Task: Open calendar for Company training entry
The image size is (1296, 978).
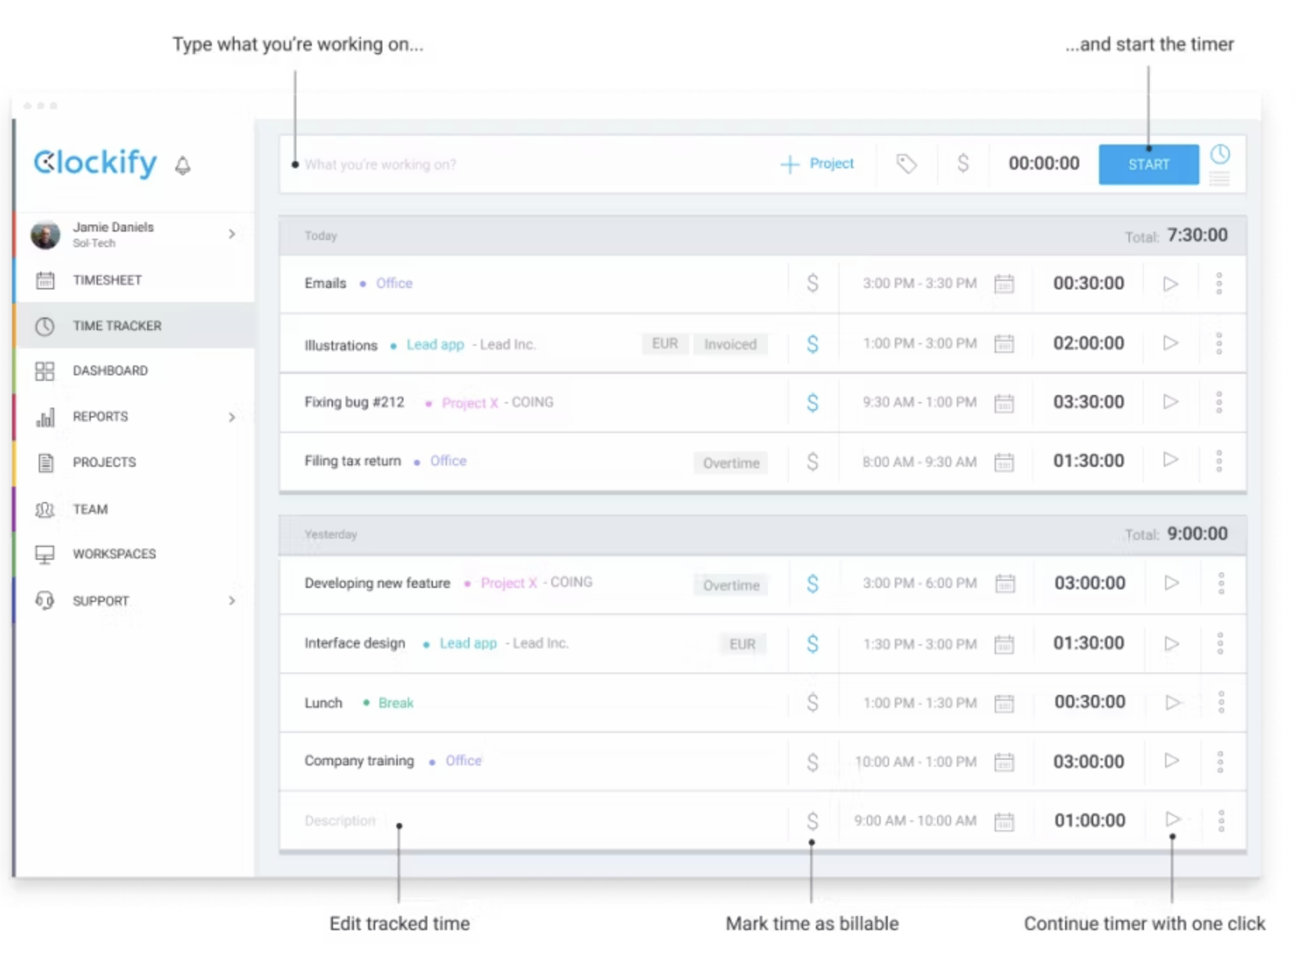Action: [x=1004, y=762]
